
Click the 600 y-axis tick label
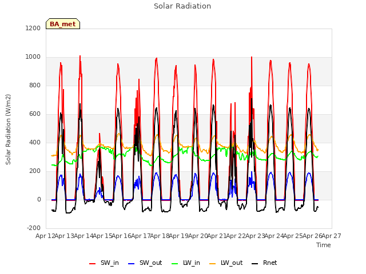[35, 114]
